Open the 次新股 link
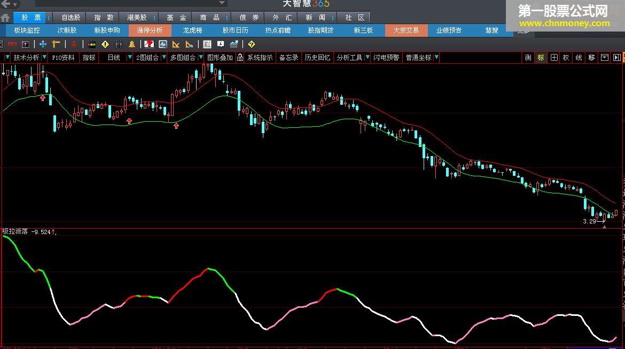Viewport: 625px width, 349px height. 67,30
